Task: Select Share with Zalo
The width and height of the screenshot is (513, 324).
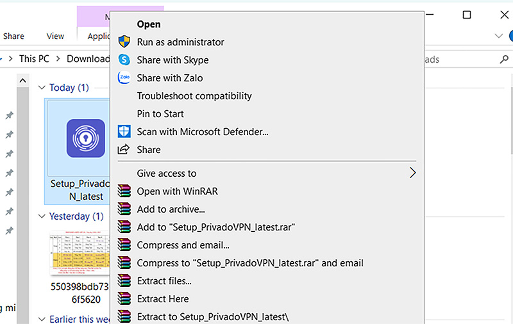Action: [169, 78]
